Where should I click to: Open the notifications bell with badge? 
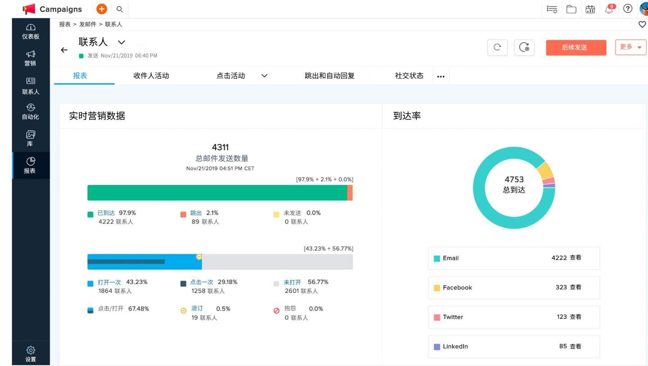point(610,8)
